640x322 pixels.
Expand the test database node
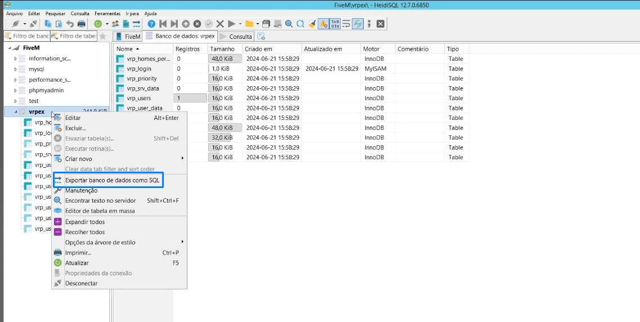pos(16,101)
